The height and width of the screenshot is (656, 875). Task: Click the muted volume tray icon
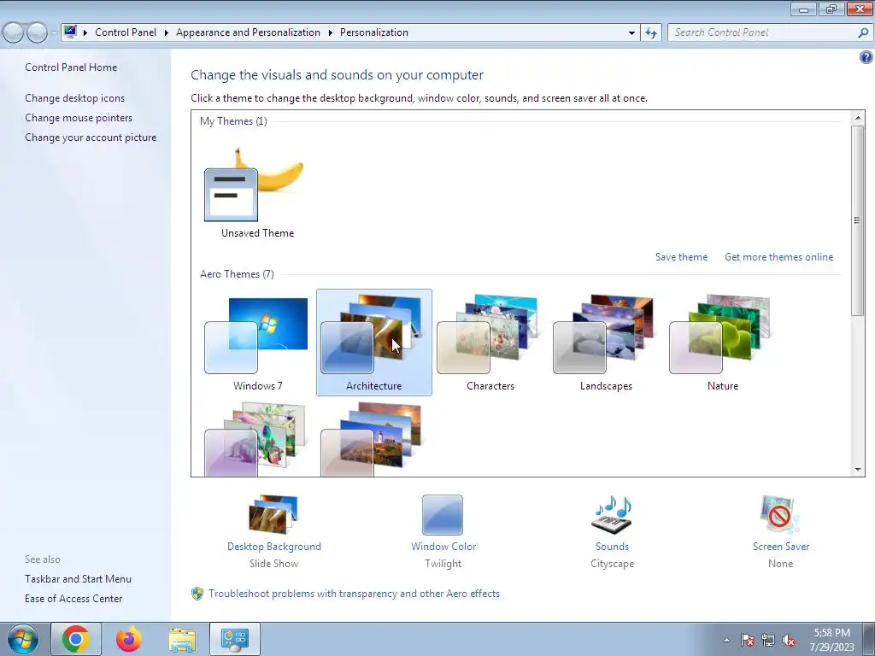[x=789, y=641]
